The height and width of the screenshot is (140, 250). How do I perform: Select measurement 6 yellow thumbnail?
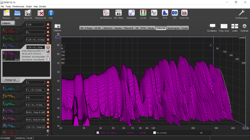[x=11, y=96]
